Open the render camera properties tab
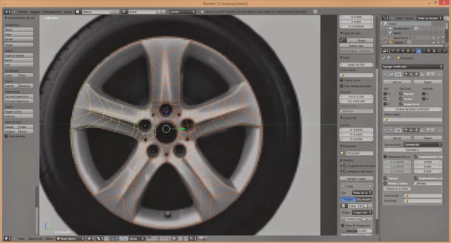Screen dimensions: 451x243 click(x=393, y=51)
